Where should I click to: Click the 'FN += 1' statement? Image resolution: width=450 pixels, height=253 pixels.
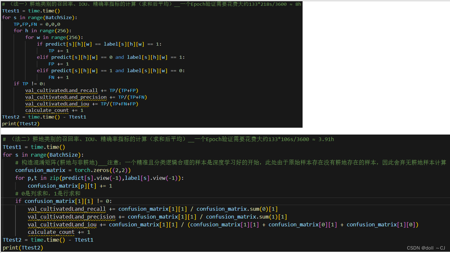pos(59,77)
